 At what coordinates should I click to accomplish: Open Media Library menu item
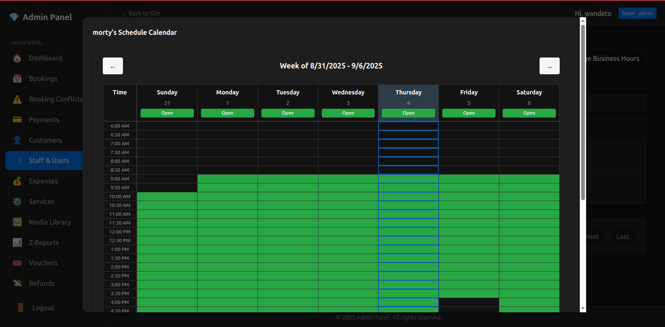pos(50,222)
